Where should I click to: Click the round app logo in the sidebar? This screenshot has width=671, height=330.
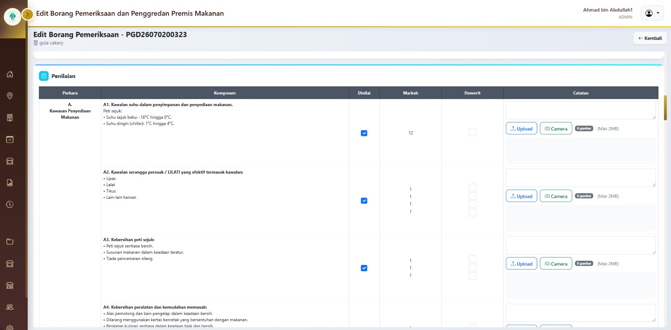click(13, 17)
